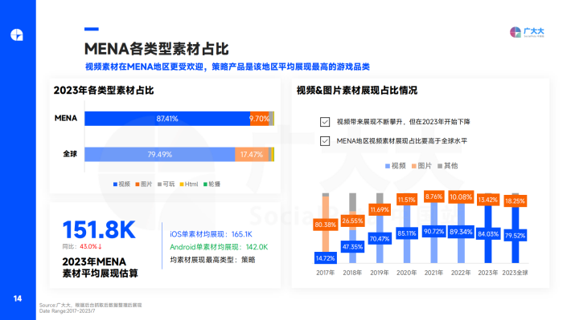Select the global 17.47% image bar segment

[252, 154]
